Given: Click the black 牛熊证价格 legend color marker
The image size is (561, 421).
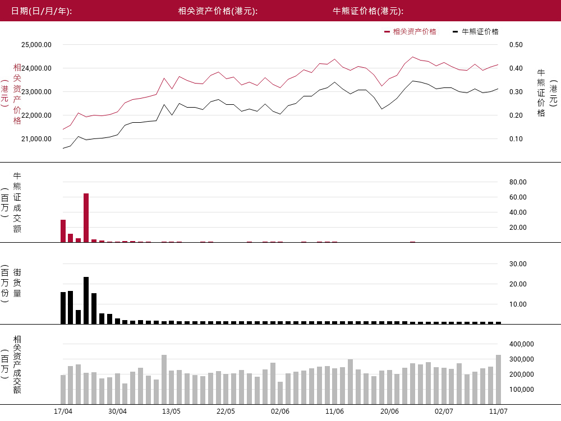Looking at the screenshot, I should pyautogui.click(x=455, y=32).
